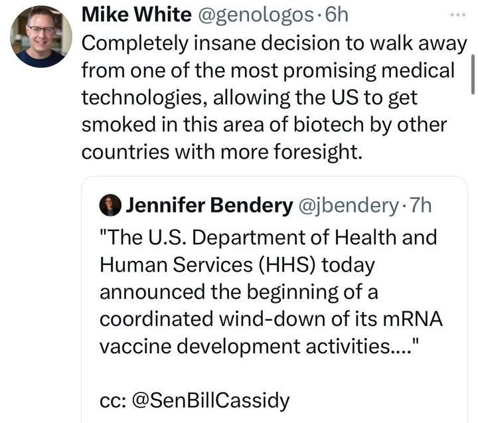
Task: Click Jennifer Bendery's small avatar icon
Action: pyautogui.click(x=110, y=206)
